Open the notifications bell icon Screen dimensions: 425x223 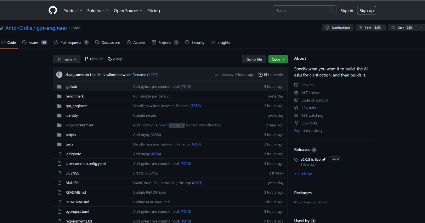[x=327, y=27]
